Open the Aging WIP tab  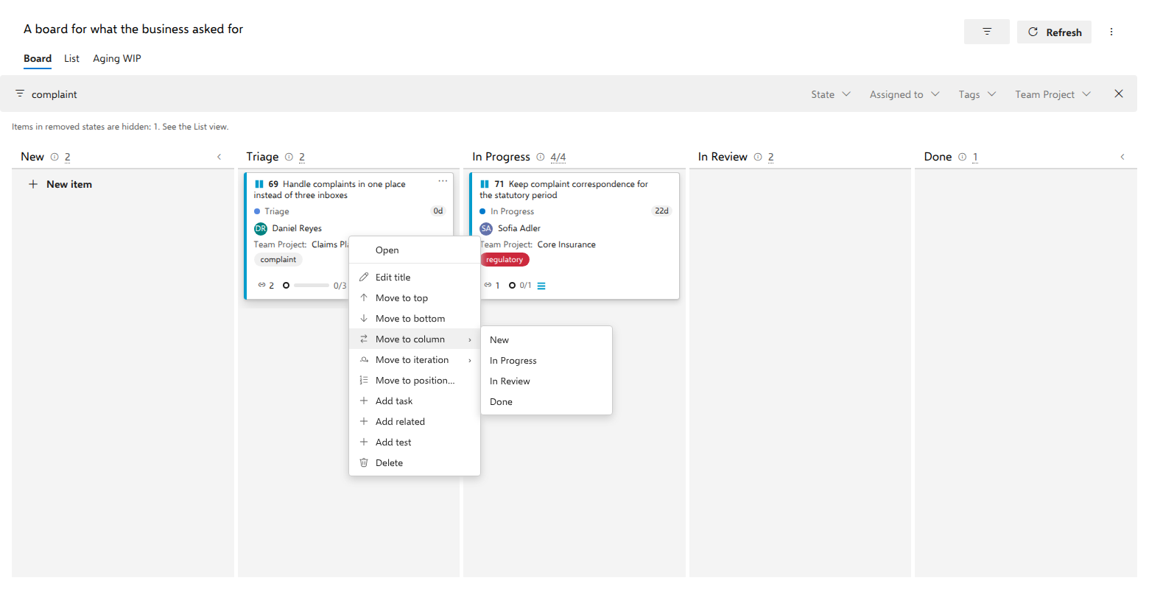point(117,58)
